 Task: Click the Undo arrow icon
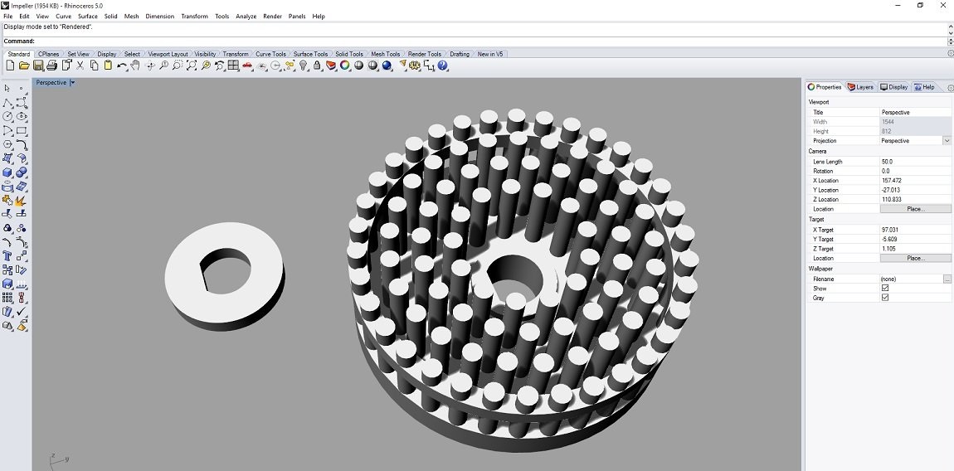[122, 66]
